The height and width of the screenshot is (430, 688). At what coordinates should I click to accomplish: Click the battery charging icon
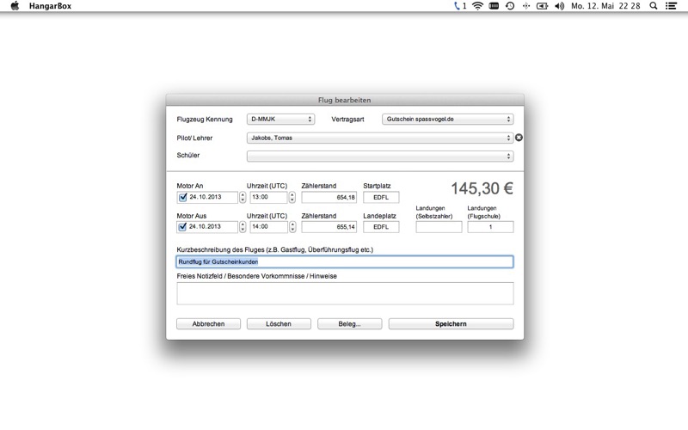543,6
